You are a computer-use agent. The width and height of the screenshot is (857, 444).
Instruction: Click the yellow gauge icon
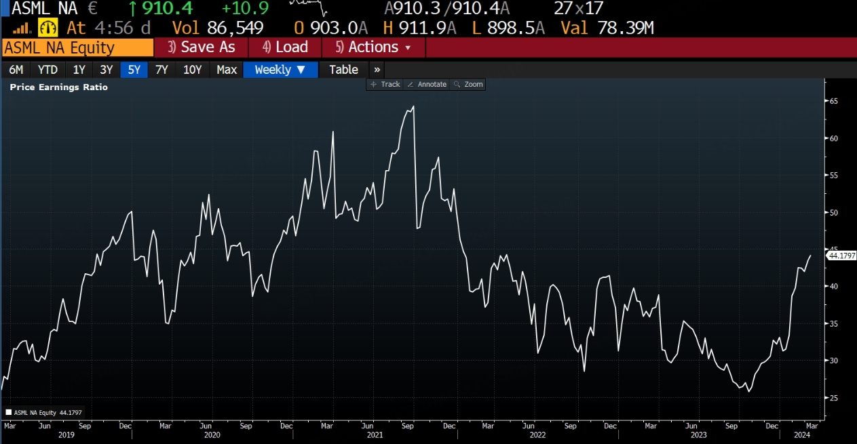coord(48,28)
